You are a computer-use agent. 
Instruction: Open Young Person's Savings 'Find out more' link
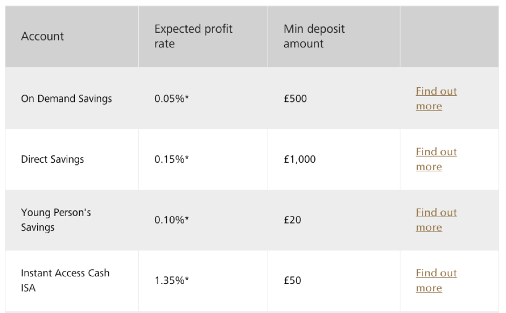coord(436,220)
